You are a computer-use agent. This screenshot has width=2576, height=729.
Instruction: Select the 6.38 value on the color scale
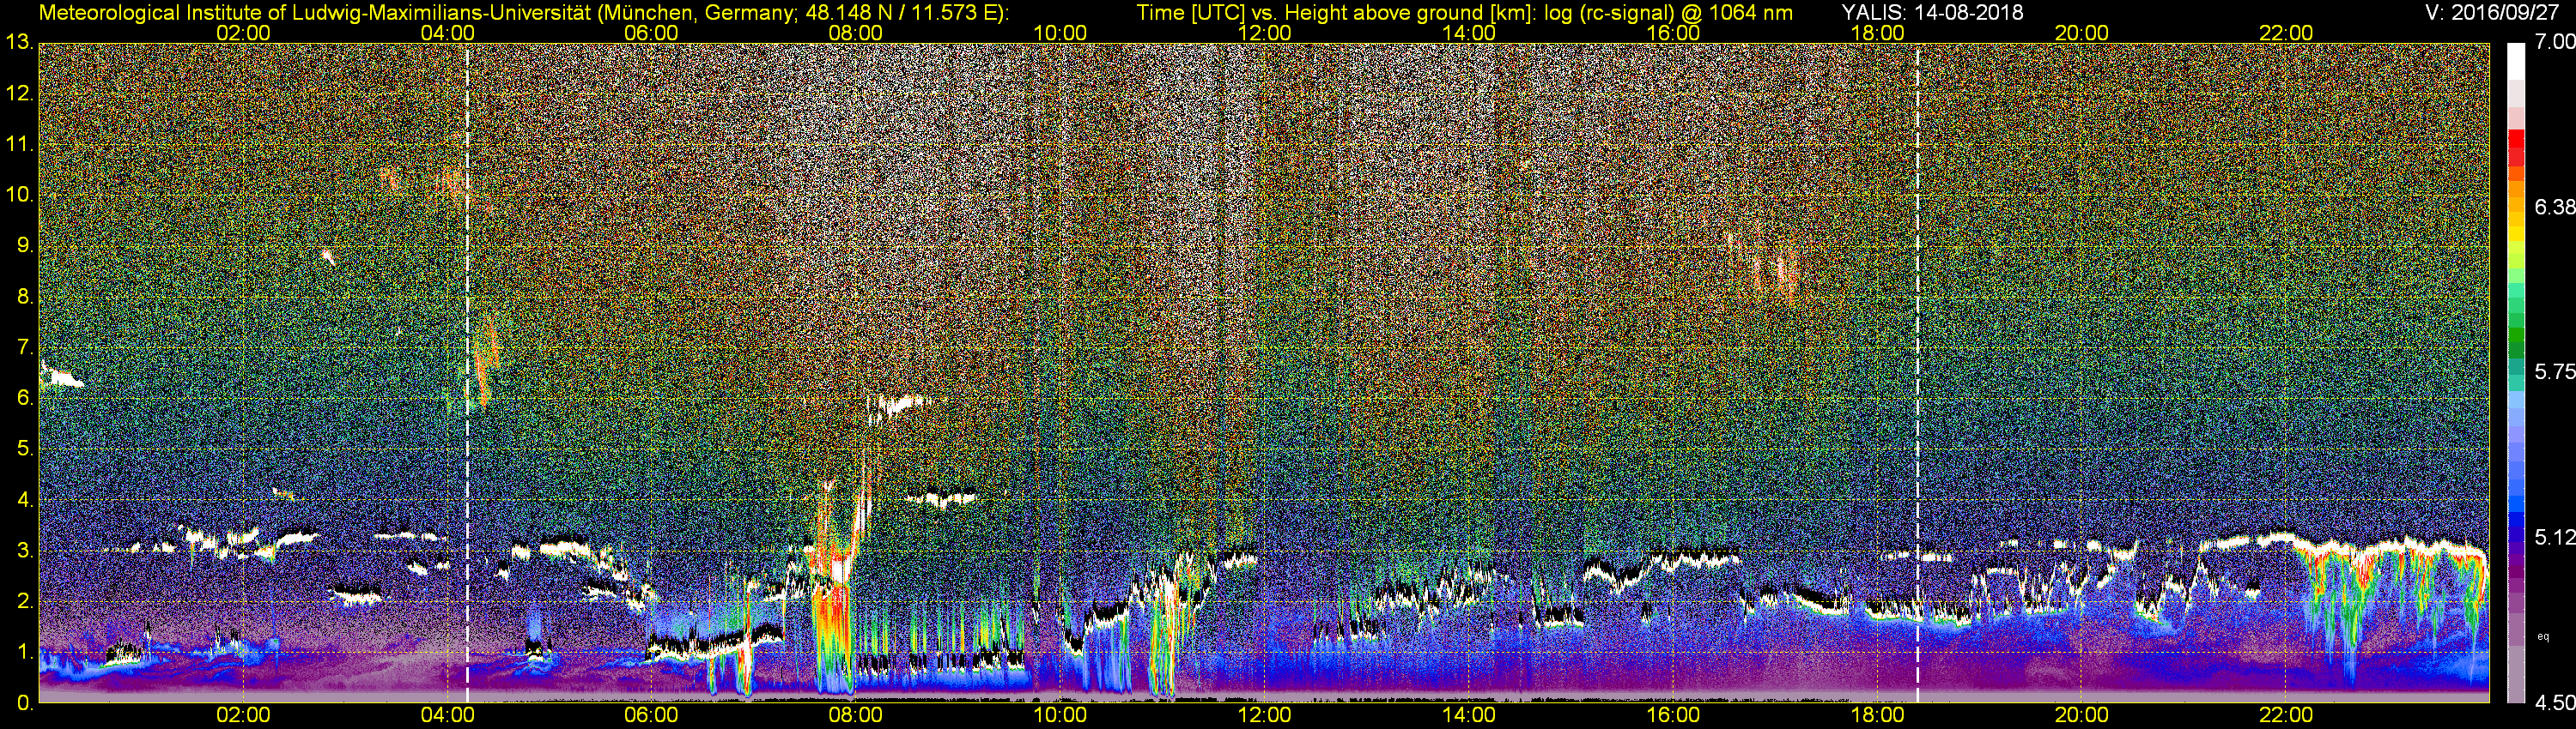pos(2555,208)
